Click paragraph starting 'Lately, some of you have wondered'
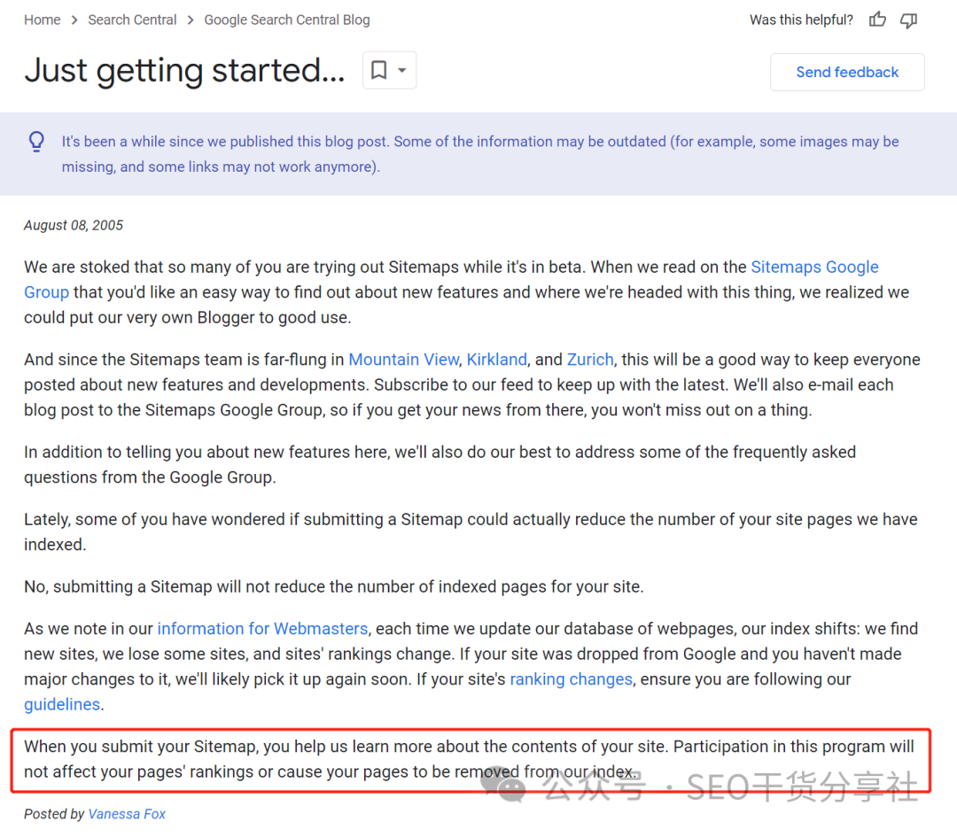 pos(471,532)
